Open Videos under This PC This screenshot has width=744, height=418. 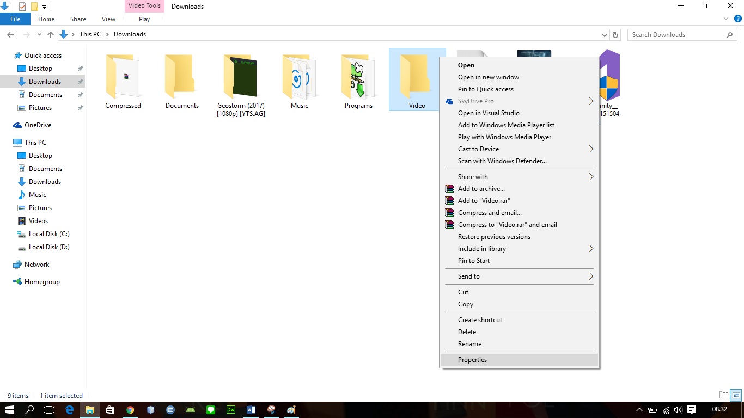click(38, 221)
